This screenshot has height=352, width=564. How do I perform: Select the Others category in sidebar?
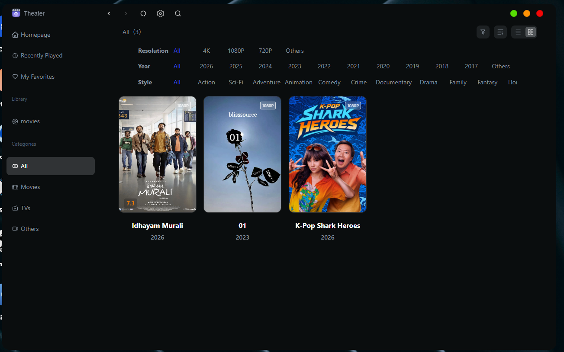coord(51,229)
